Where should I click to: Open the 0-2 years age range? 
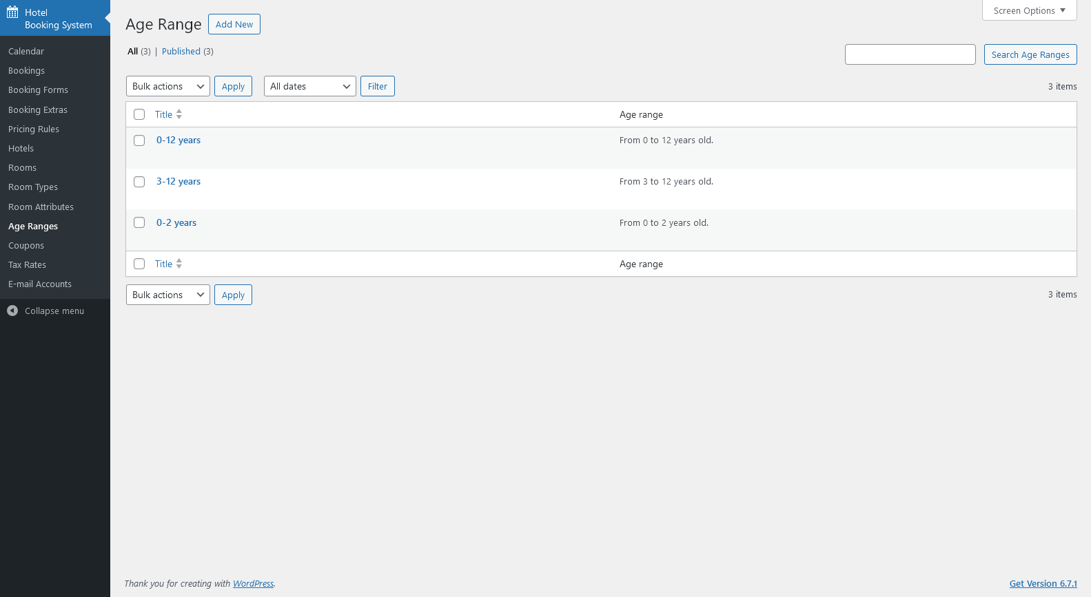coord(176,222)
